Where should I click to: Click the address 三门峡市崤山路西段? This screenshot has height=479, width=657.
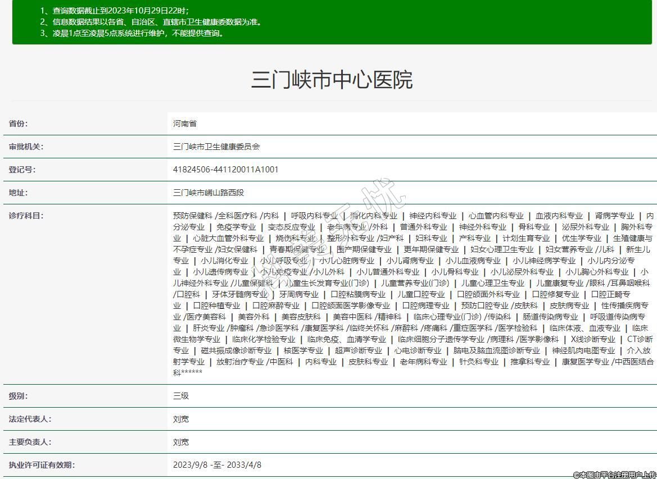pyautogui.click(x=209, y=193)
